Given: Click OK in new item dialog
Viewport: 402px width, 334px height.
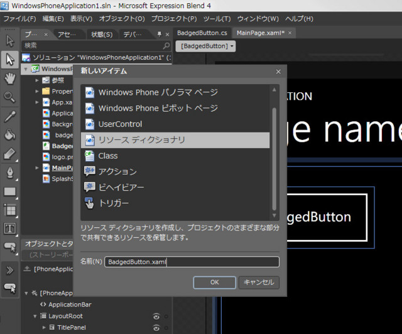Looking at the screenshot, I should click(215, 283).
